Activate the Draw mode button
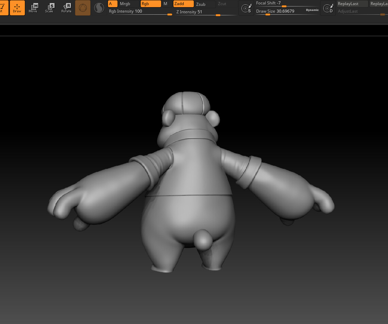The width and height of the screenshot is (388, 324). pos(17,8)
